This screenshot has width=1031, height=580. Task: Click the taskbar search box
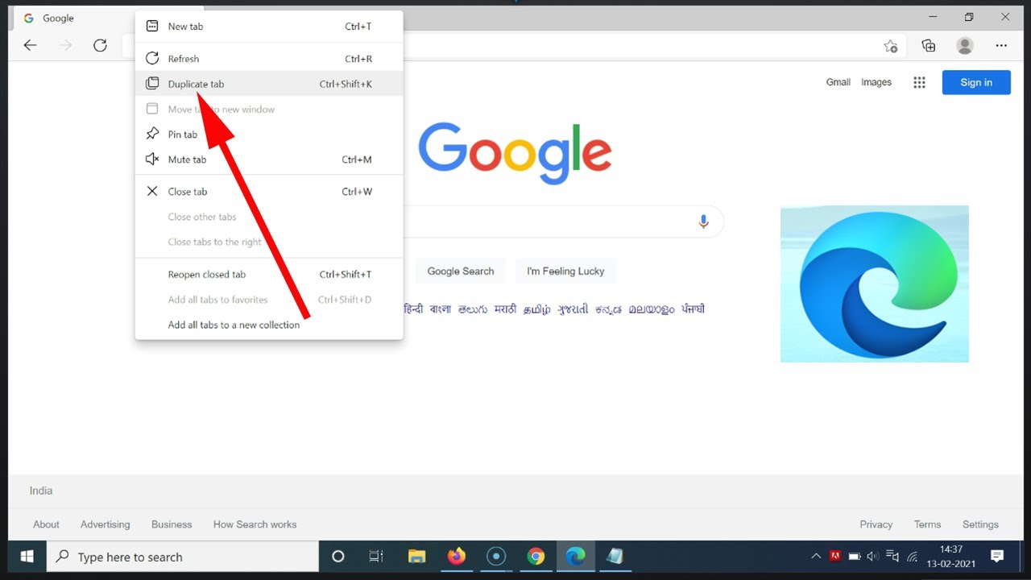(183, 557)
